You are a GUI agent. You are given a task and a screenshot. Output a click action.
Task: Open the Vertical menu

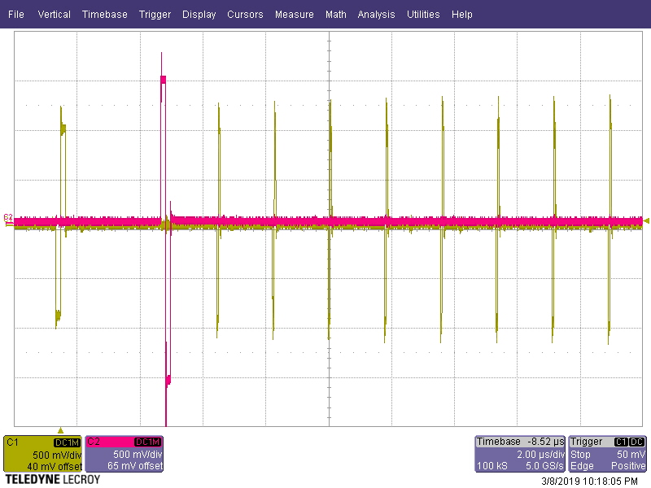(54, 14)
